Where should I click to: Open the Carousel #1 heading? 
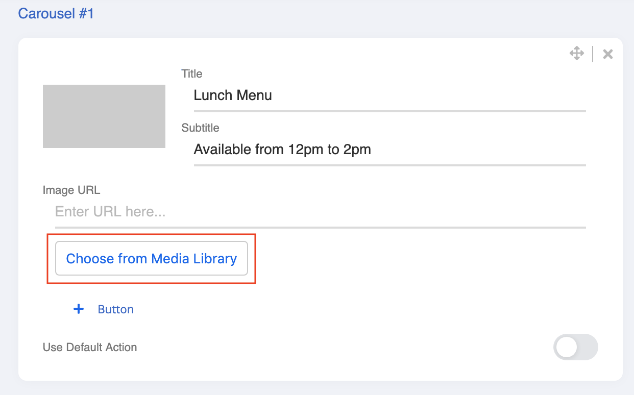coord(56,13)
